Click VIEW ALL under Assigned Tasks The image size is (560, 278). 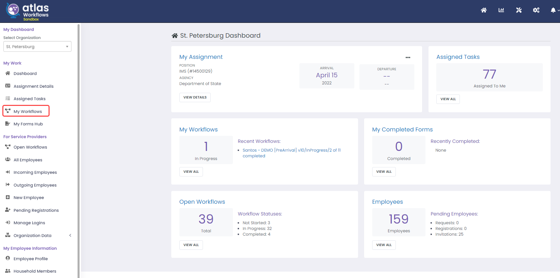448,99
